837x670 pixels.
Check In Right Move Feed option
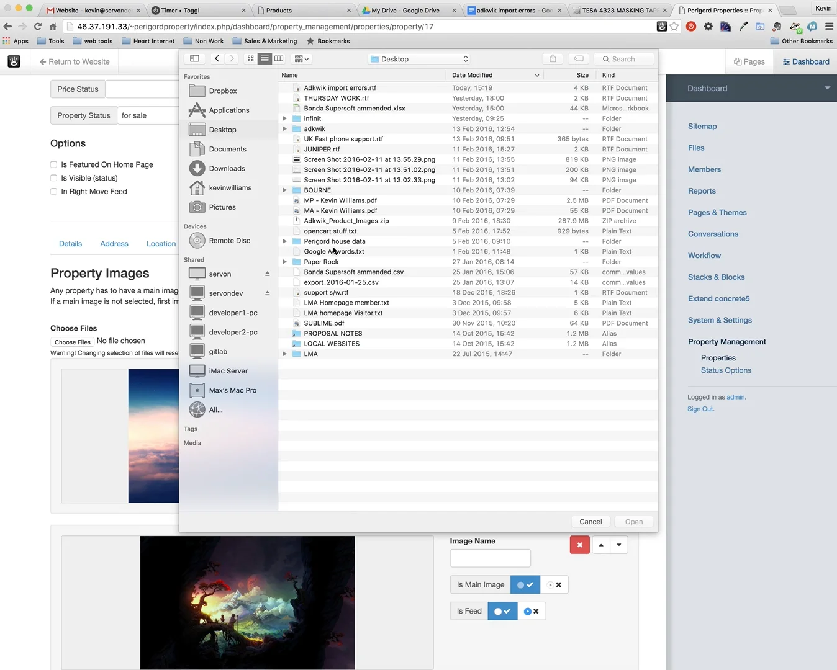click(x=53, y=192)
